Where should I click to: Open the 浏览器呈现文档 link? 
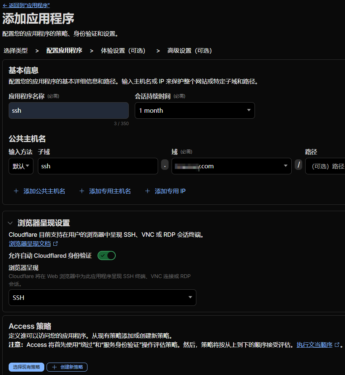click(30, 243)
